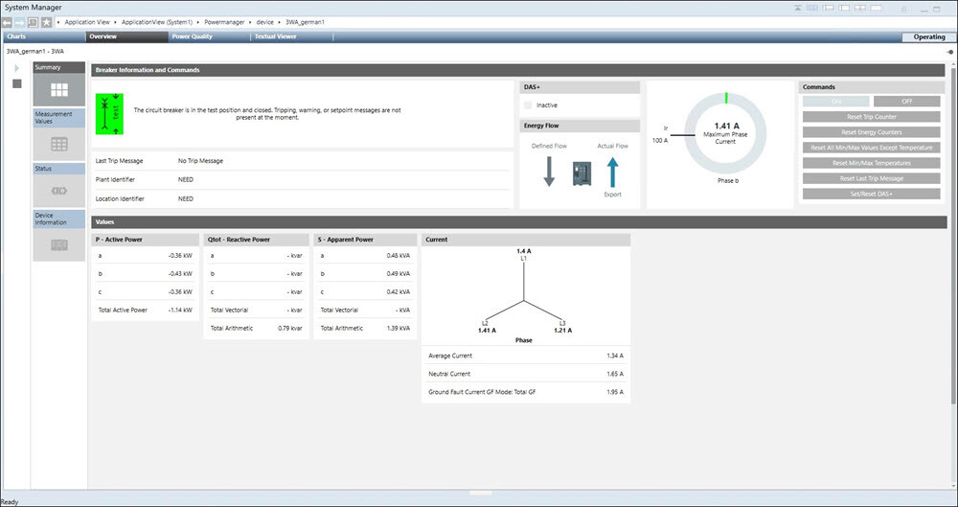Switch to the Power Quality tab
This screenshot has width=958, height=507.
pyautogui.click(x=192, y=36)
